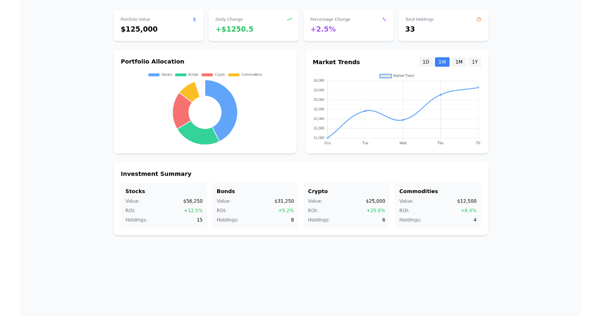The image size is (602, 316).
Task: Toggle the Market Trend legend above the line chart
Action: click(396, 76)
